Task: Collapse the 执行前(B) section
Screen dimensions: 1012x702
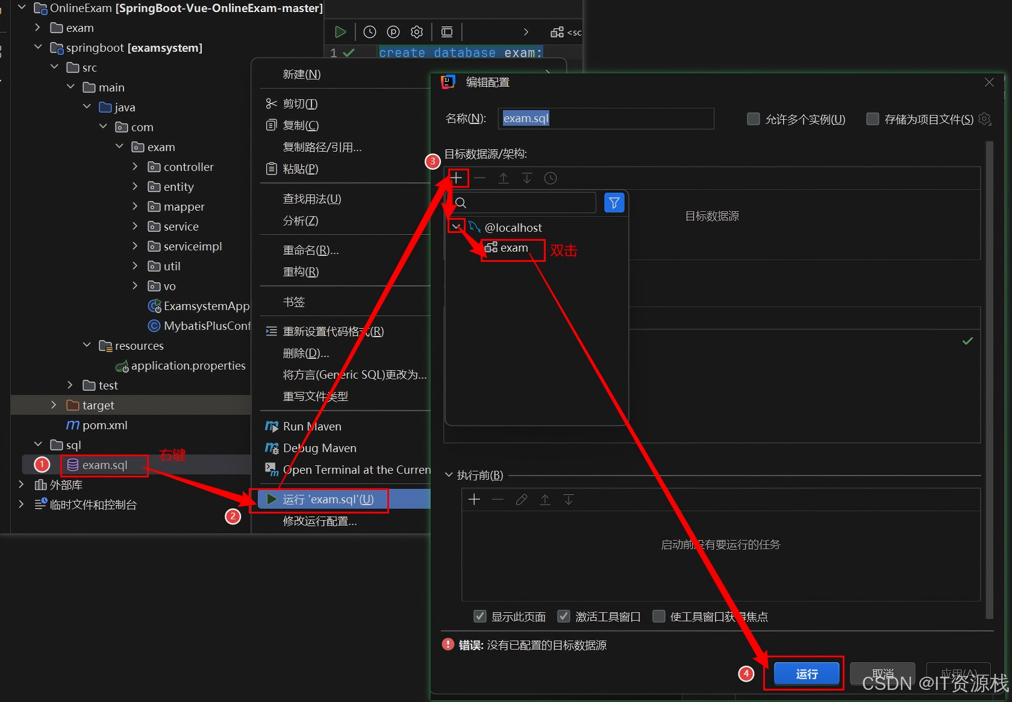Action: click(448, 474)
